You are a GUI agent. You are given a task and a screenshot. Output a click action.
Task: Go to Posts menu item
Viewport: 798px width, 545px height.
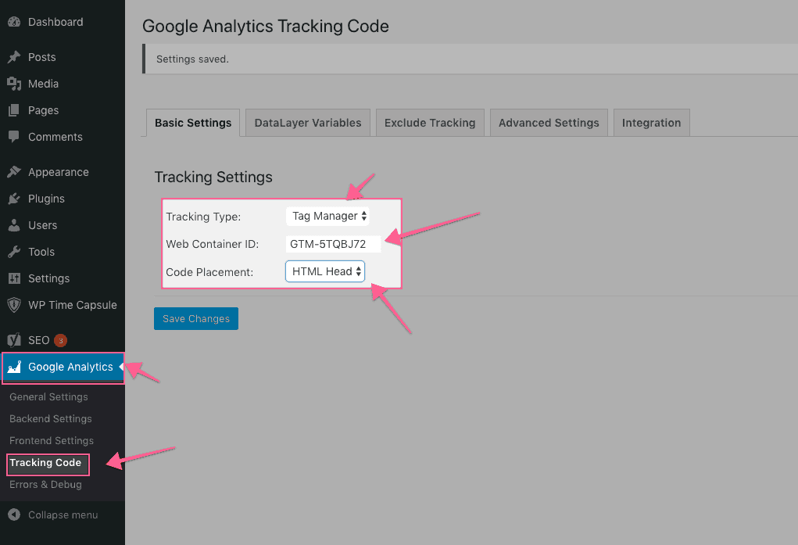(62, 57)
